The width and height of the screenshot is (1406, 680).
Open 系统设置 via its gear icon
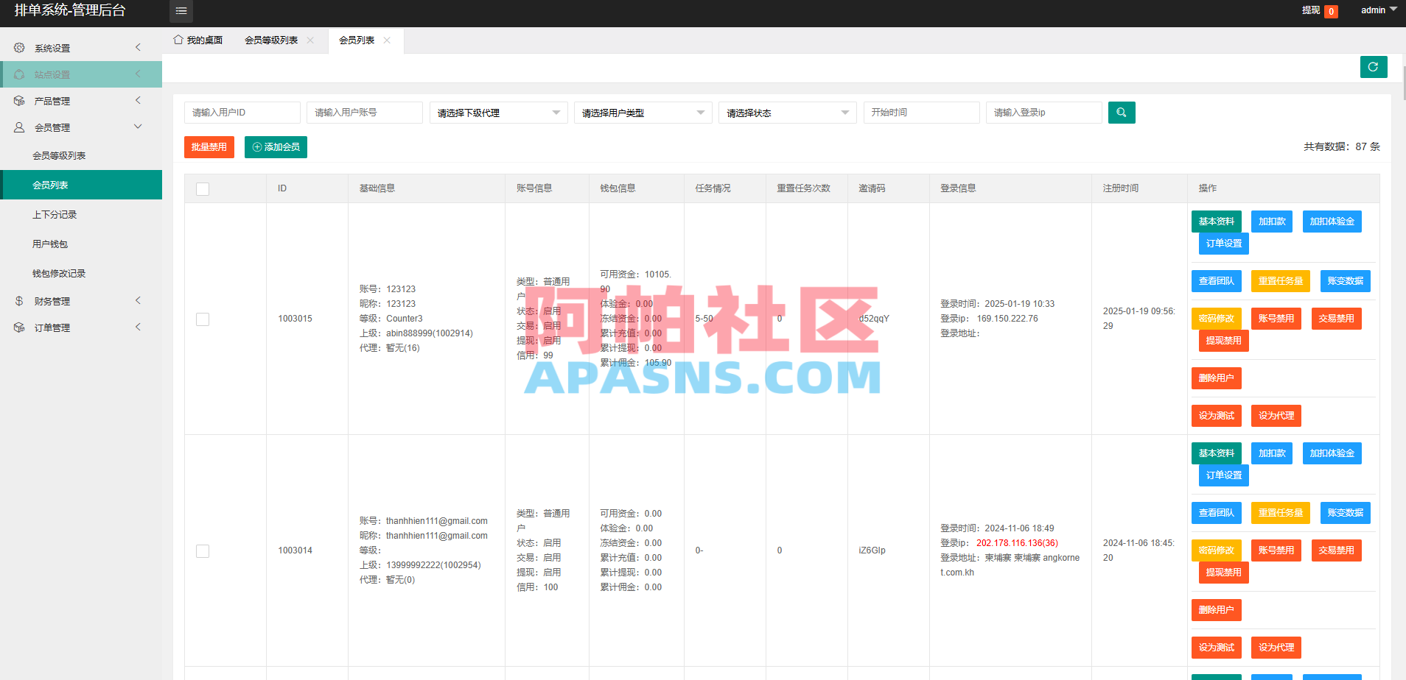click(19, 47)
